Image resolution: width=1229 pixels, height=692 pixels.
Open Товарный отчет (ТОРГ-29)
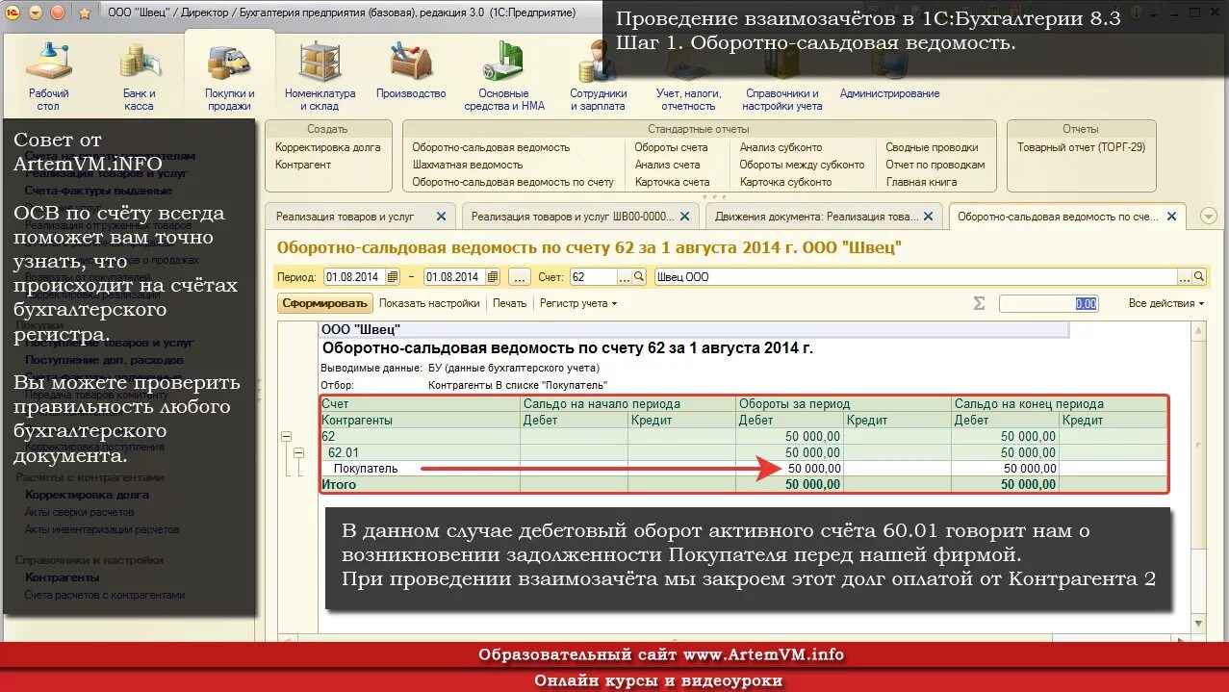1082,147
